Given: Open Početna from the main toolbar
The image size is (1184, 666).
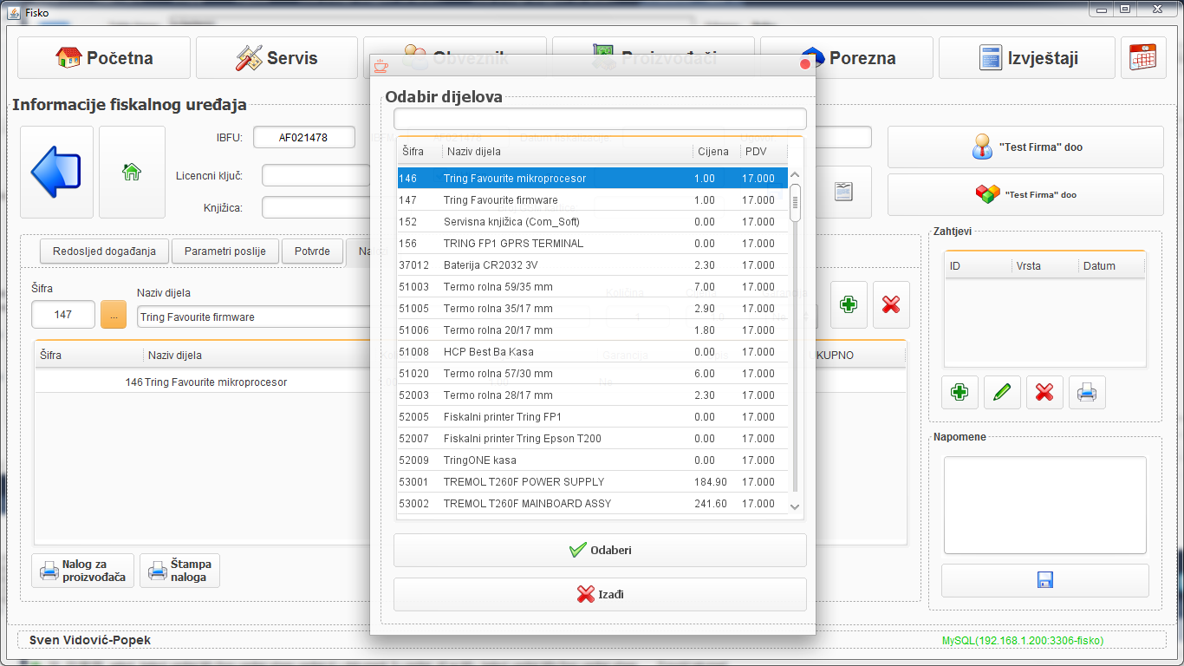Looking at the screenshot, I should point(104,58).
